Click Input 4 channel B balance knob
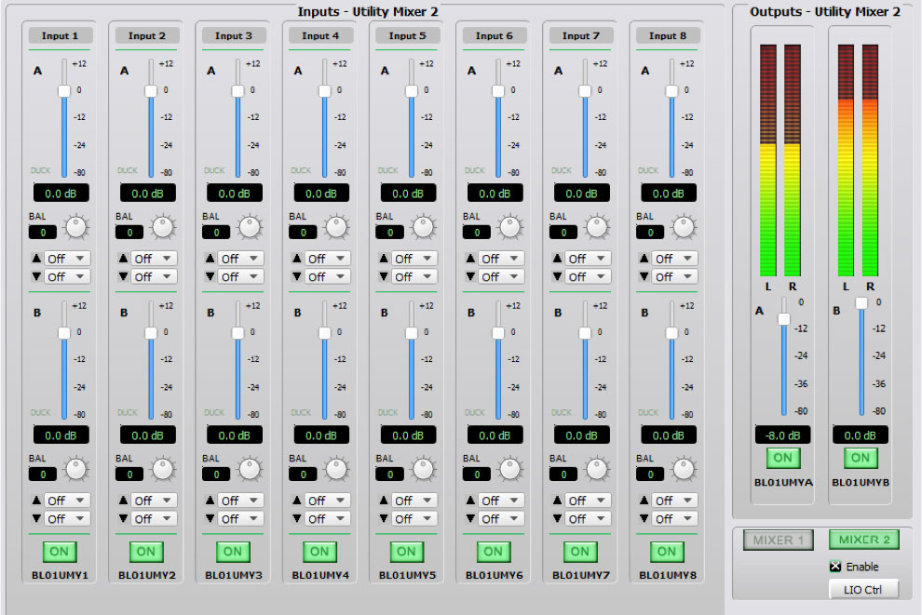This screenshot has height=615, width=922. coord(336,469)
